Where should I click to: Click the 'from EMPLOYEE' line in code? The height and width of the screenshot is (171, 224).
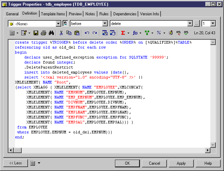(x=32, y=127)
